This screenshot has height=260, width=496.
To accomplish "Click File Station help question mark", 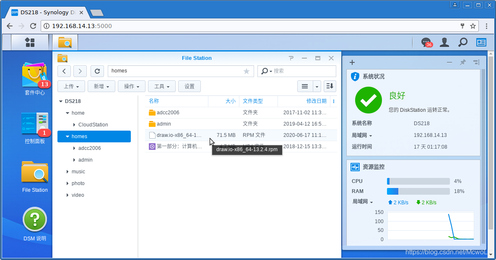I will pos(291,58).
